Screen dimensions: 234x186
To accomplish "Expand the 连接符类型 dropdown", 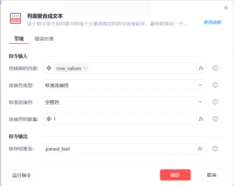I will click(x=124, y=85).
